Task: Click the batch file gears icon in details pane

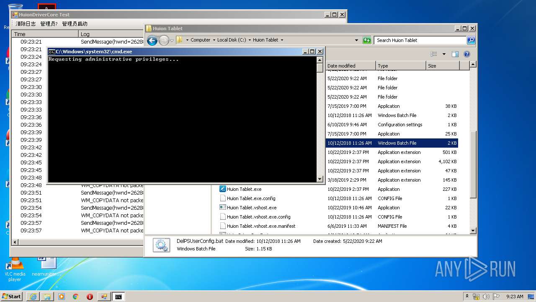Action: coord(161,245)
